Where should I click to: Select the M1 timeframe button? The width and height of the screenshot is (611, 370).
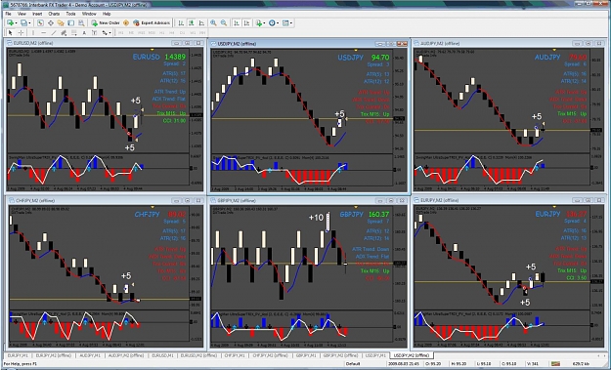click(x=121, y=32)
